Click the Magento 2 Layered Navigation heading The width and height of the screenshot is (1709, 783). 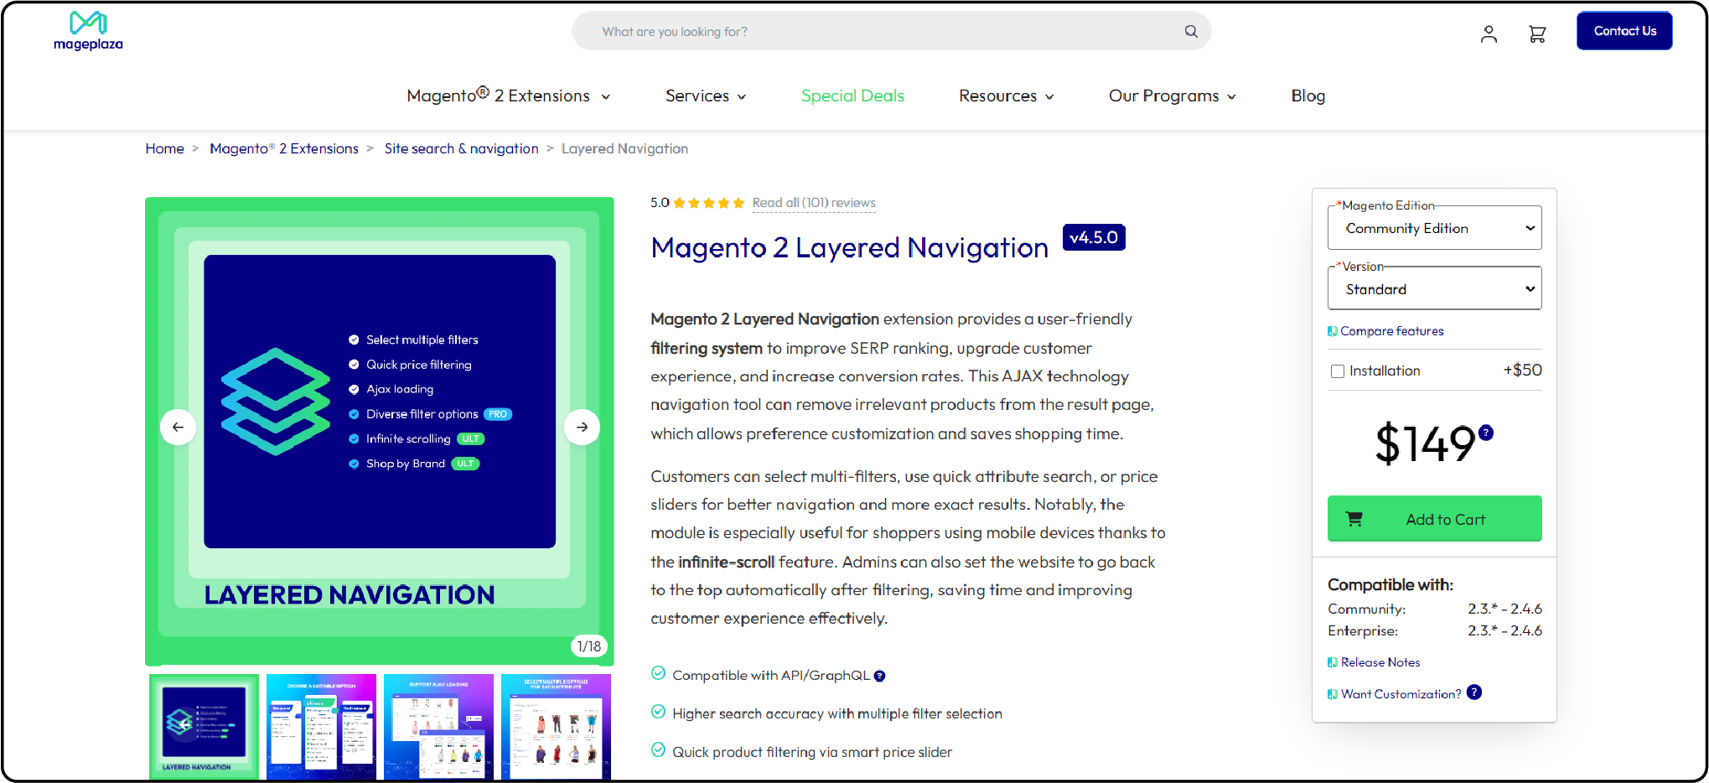point(850,247)
